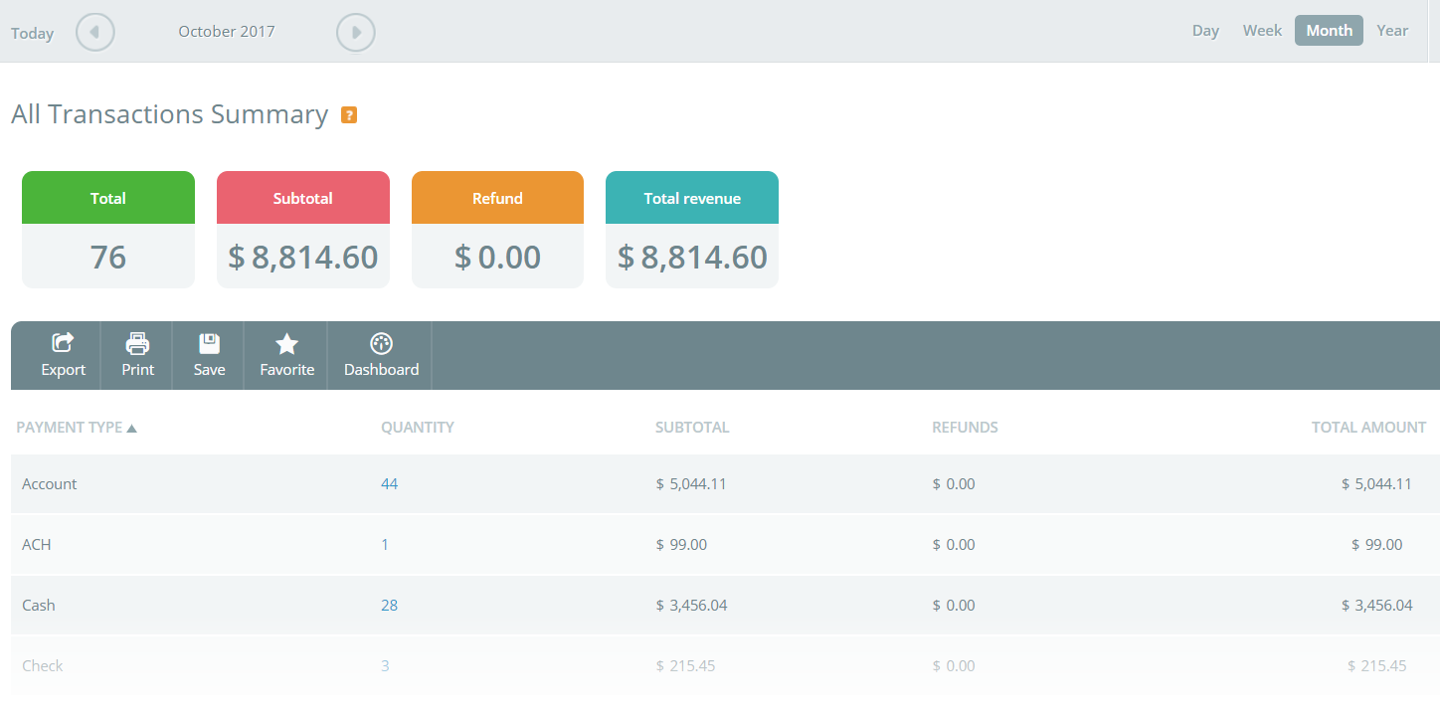
Task: Click Check total amount $ 215.45
Action: [1377, 665]
